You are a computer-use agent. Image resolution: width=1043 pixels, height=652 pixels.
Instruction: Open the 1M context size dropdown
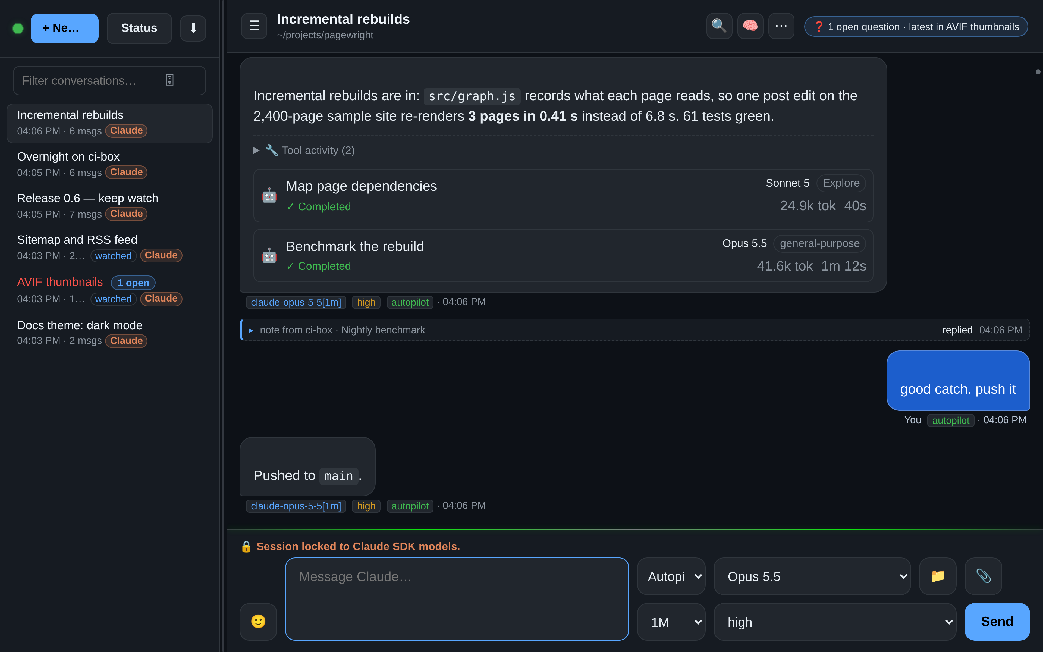point(671,622)
